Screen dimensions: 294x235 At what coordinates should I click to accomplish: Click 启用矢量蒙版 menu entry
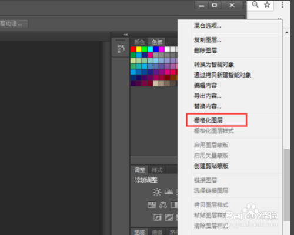point(211,156)
